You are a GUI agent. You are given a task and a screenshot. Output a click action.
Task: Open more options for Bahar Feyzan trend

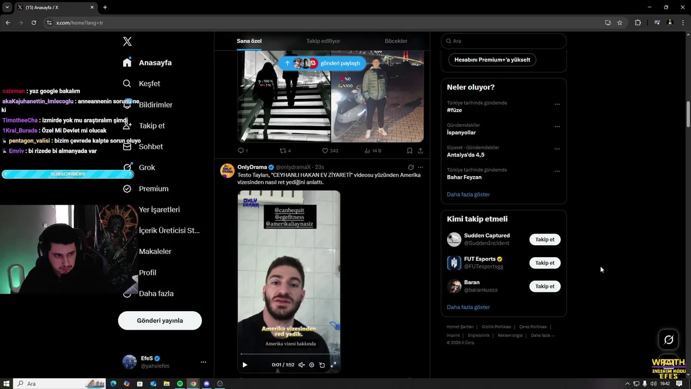pyautogui.click(x=557, y=171)
